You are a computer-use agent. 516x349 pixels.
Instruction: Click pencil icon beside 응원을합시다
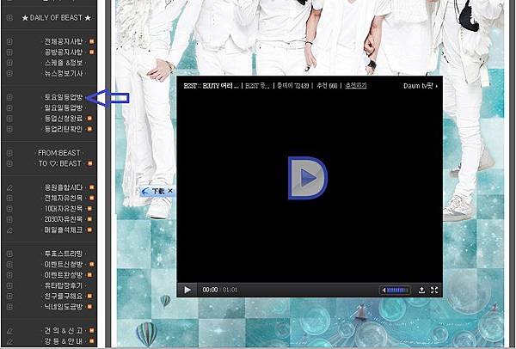click(x=9, y=187)
